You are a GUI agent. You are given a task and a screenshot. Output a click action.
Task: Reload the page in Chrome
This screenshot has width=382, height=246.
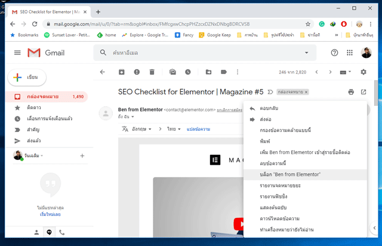click(35, 24)
